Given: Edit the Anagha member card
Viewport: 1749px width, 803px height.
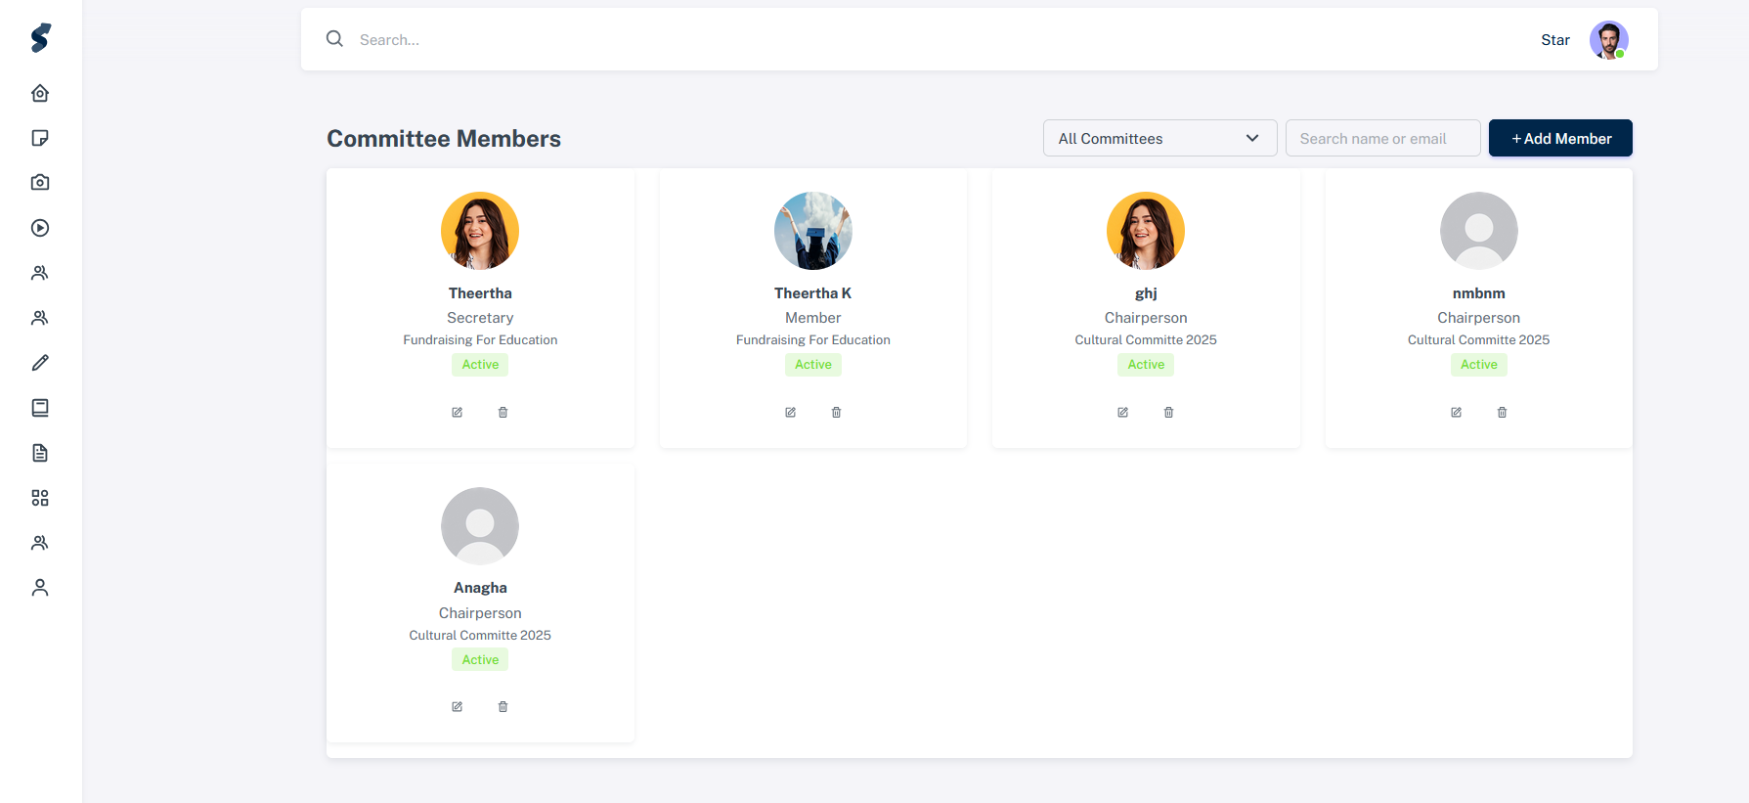Looking at the screenshot, I should [x=457, y=707].
